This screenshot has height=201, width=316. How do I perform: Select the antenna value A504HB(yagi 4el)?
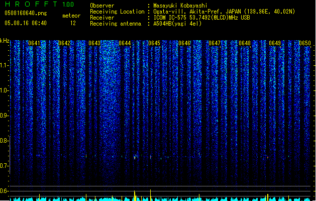pos(177,24)
